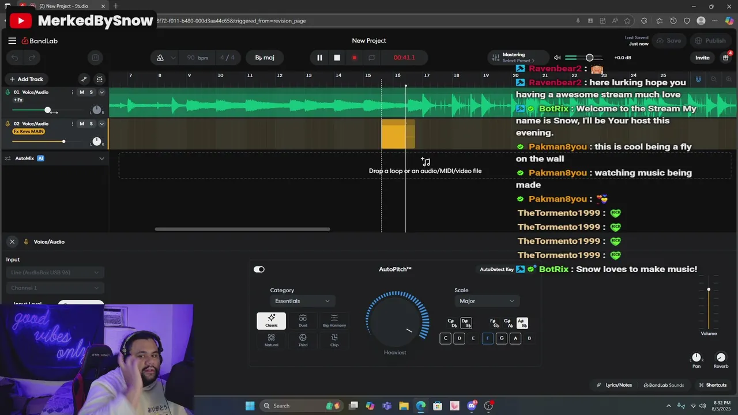The height and width of the screenshot is (415, 738).
Task: Mute master output speaker icon
Action: click(557, 58)
